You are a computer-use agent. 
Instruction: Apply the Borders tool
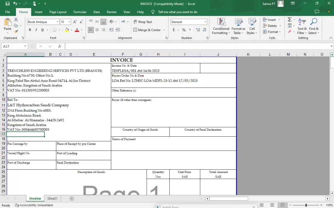coord(54,30)
